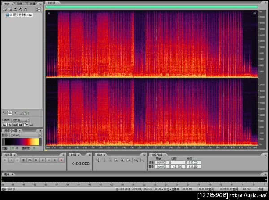
Task: Open the 预设 (Default) preset dropdown
Action: 26,135
